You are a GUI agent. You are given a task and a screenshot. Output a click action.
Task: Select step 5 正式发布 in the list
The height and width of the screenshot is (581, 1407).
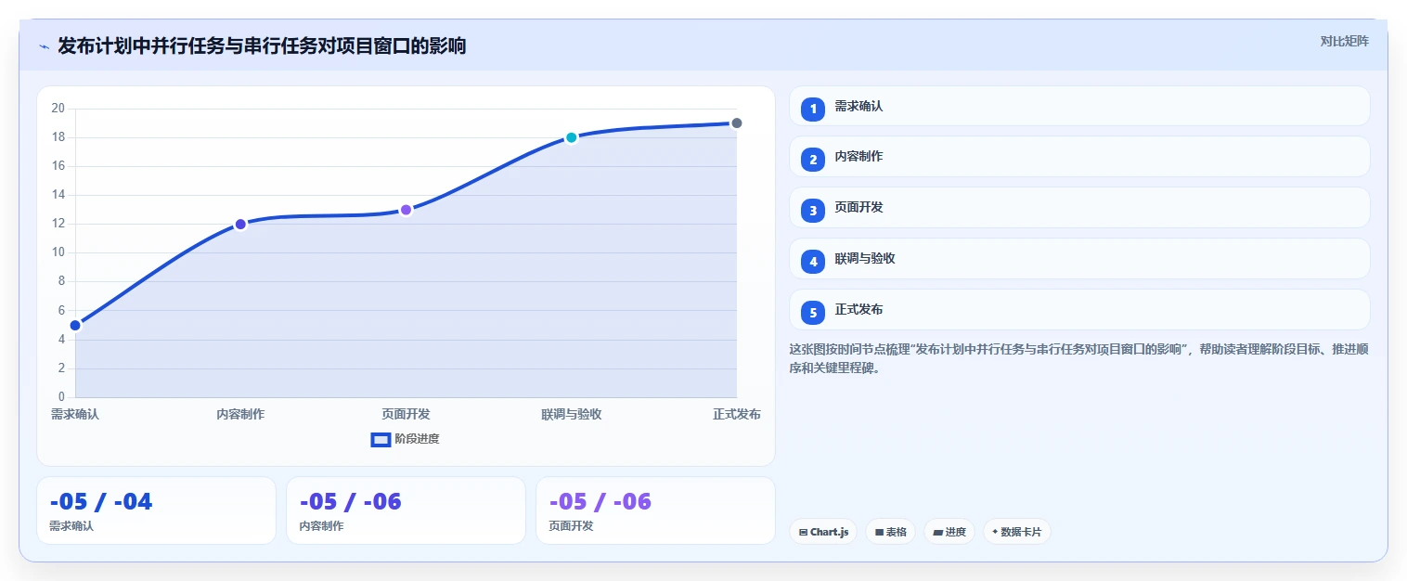click(x=1079, y=310)
